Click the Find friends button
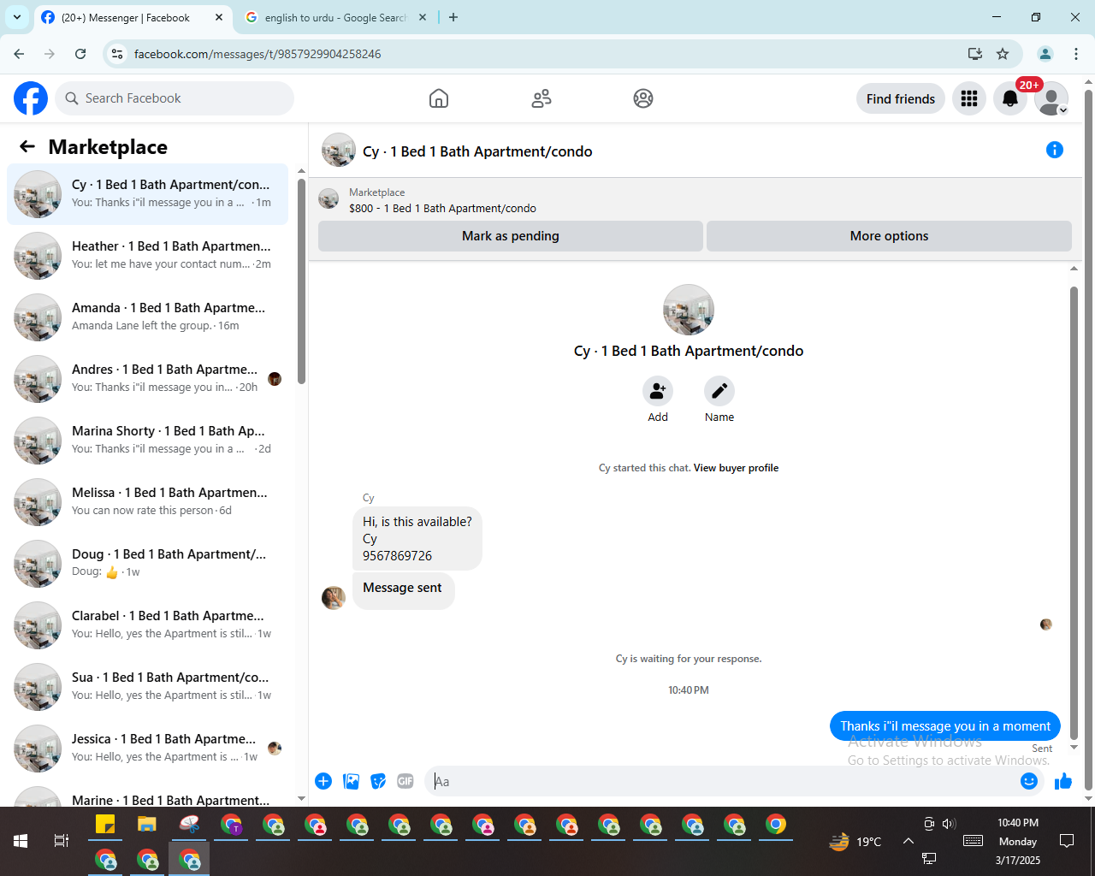 [x=901, y=98]
